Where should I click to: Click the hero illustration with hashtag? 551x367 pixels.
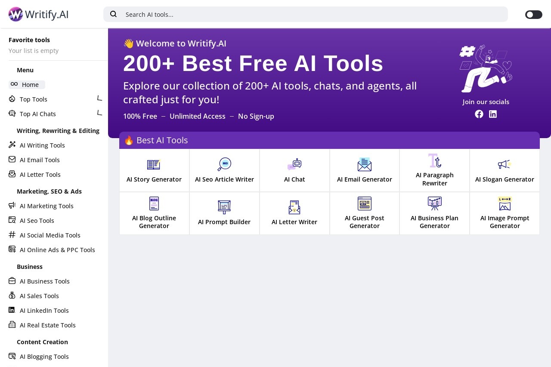pyautogui.click(x=486, y=69)
